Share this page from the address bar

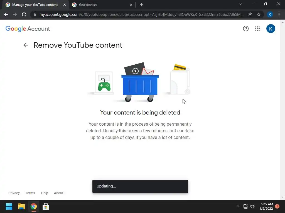[250, 14]
